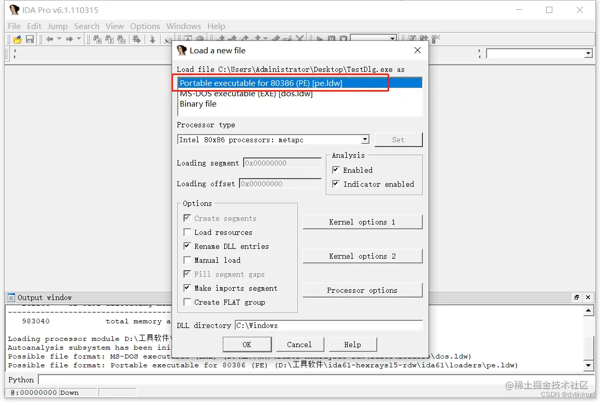Close the Load a new file dialog
The width and height of the screenshot is (600, 402).
coord(418,50)
